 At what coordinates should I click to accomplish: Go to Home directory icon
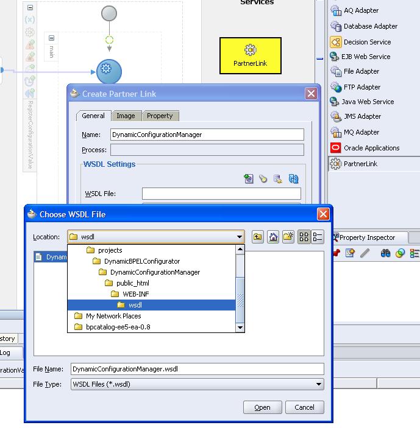[273, 237]
